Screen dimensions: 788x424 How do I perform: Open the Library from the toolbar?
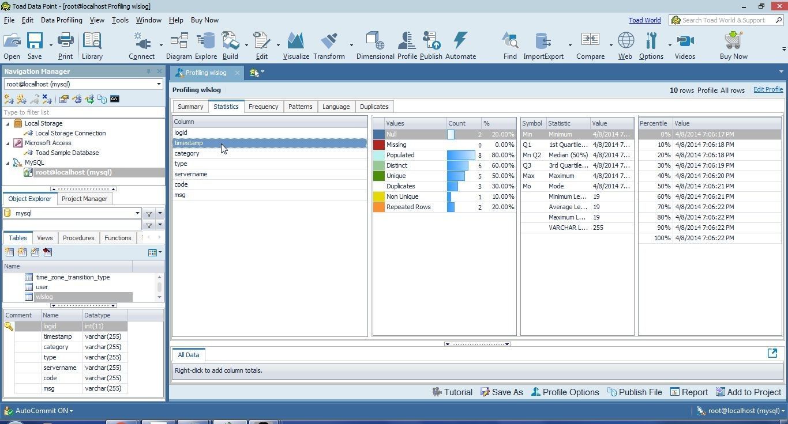92,46
